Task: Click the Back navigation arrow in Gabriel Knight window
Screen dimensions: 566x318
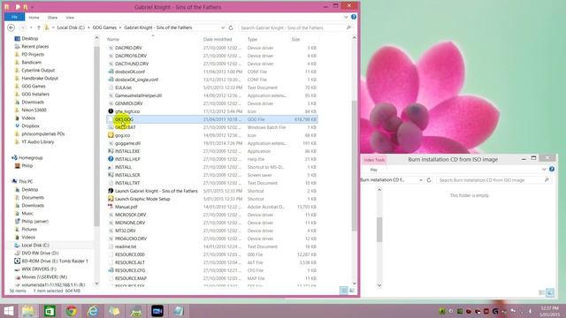Action: pyautogui.click(x=11, y=27)
